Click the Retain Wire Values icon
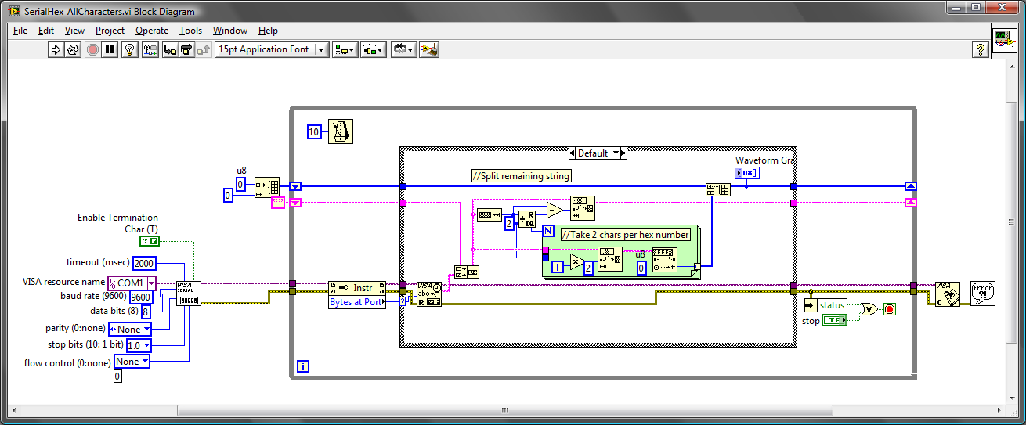This screenshot has width=1026, height=425. 149,49
